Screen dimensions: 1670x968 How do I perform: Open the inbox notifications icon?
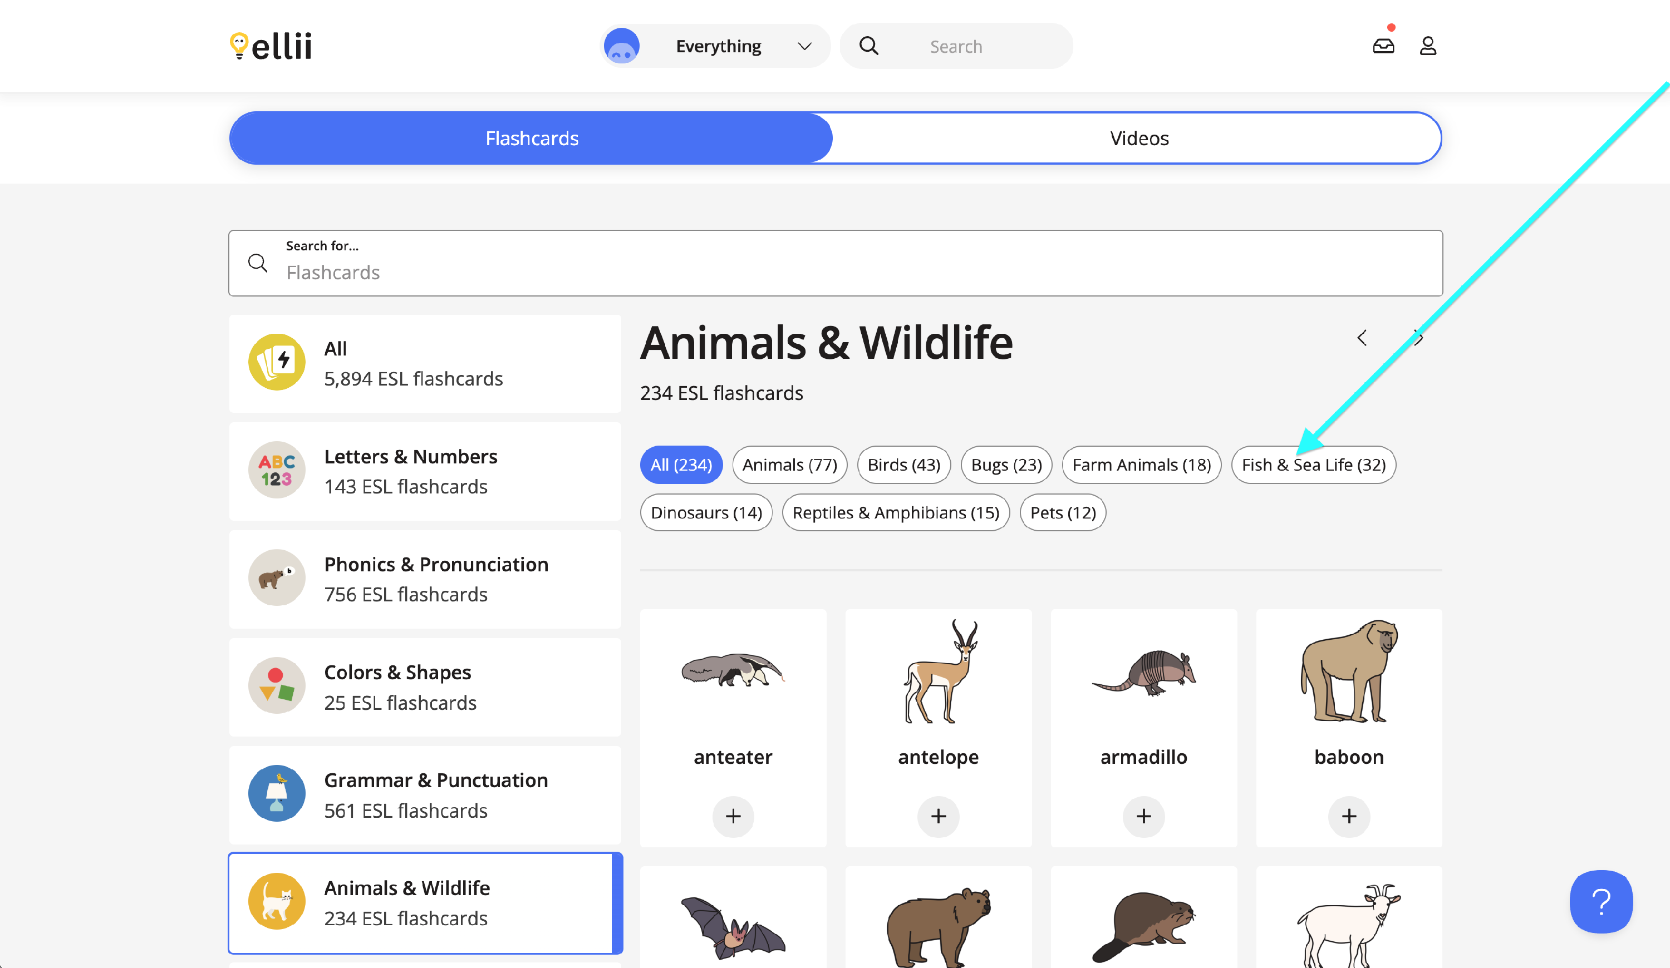(1383, 46)
